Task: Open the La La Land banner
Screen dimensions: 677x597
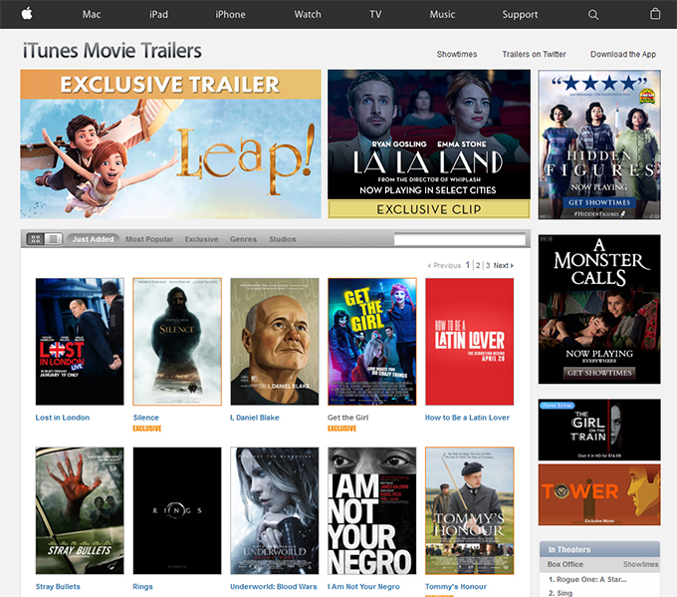Action: pyautogui.click(x=429, y=144)
